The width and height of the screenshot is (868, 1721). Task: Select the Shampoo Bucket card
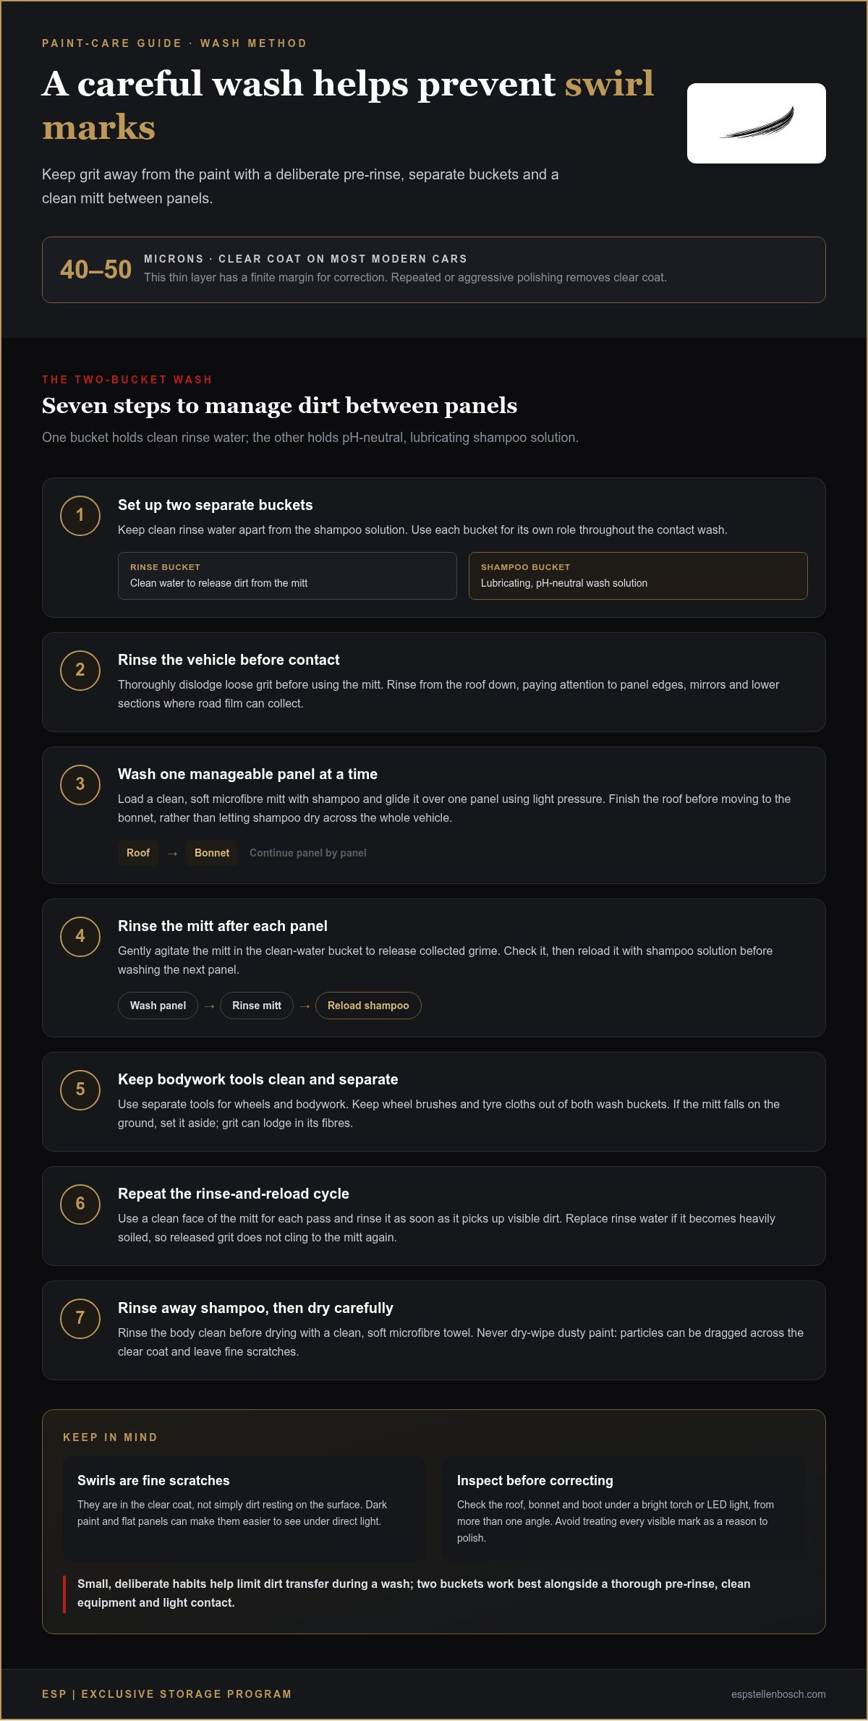tap(638, 576)
